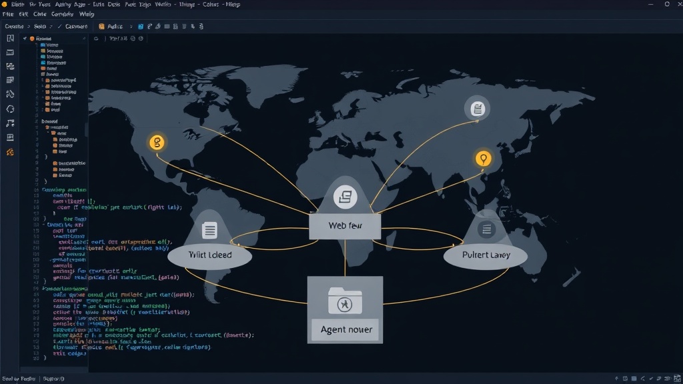The image size is (683, 384).
Task: Click the Suparr:0 status bar entry
Action: point(53,379)
